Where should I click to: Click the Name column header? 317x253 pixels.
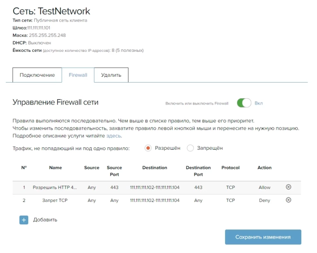pyautogui.click(x=55, y=168)
